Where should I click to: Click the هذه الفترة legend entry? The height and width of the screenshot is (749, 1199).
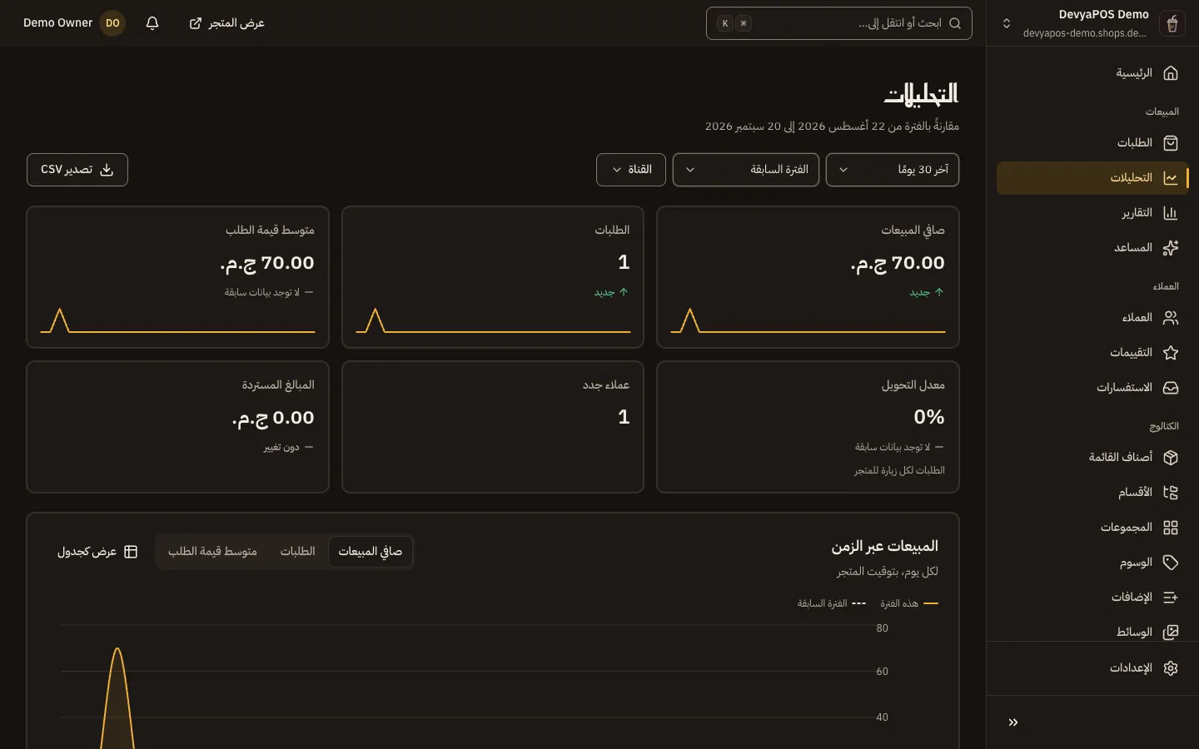click(909, 603)
